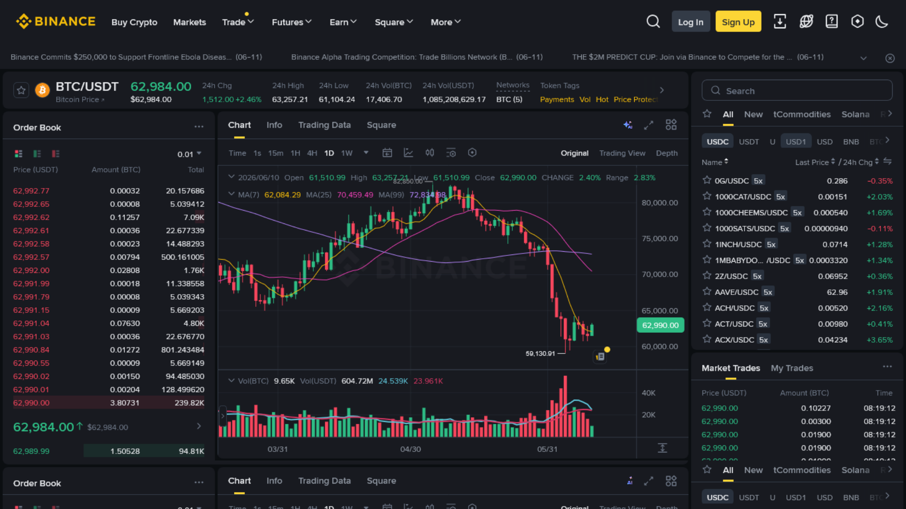Click the Sign Up button
Viewport: 906px width, 509px height.
pyautogui.click(x=738, y=22)
